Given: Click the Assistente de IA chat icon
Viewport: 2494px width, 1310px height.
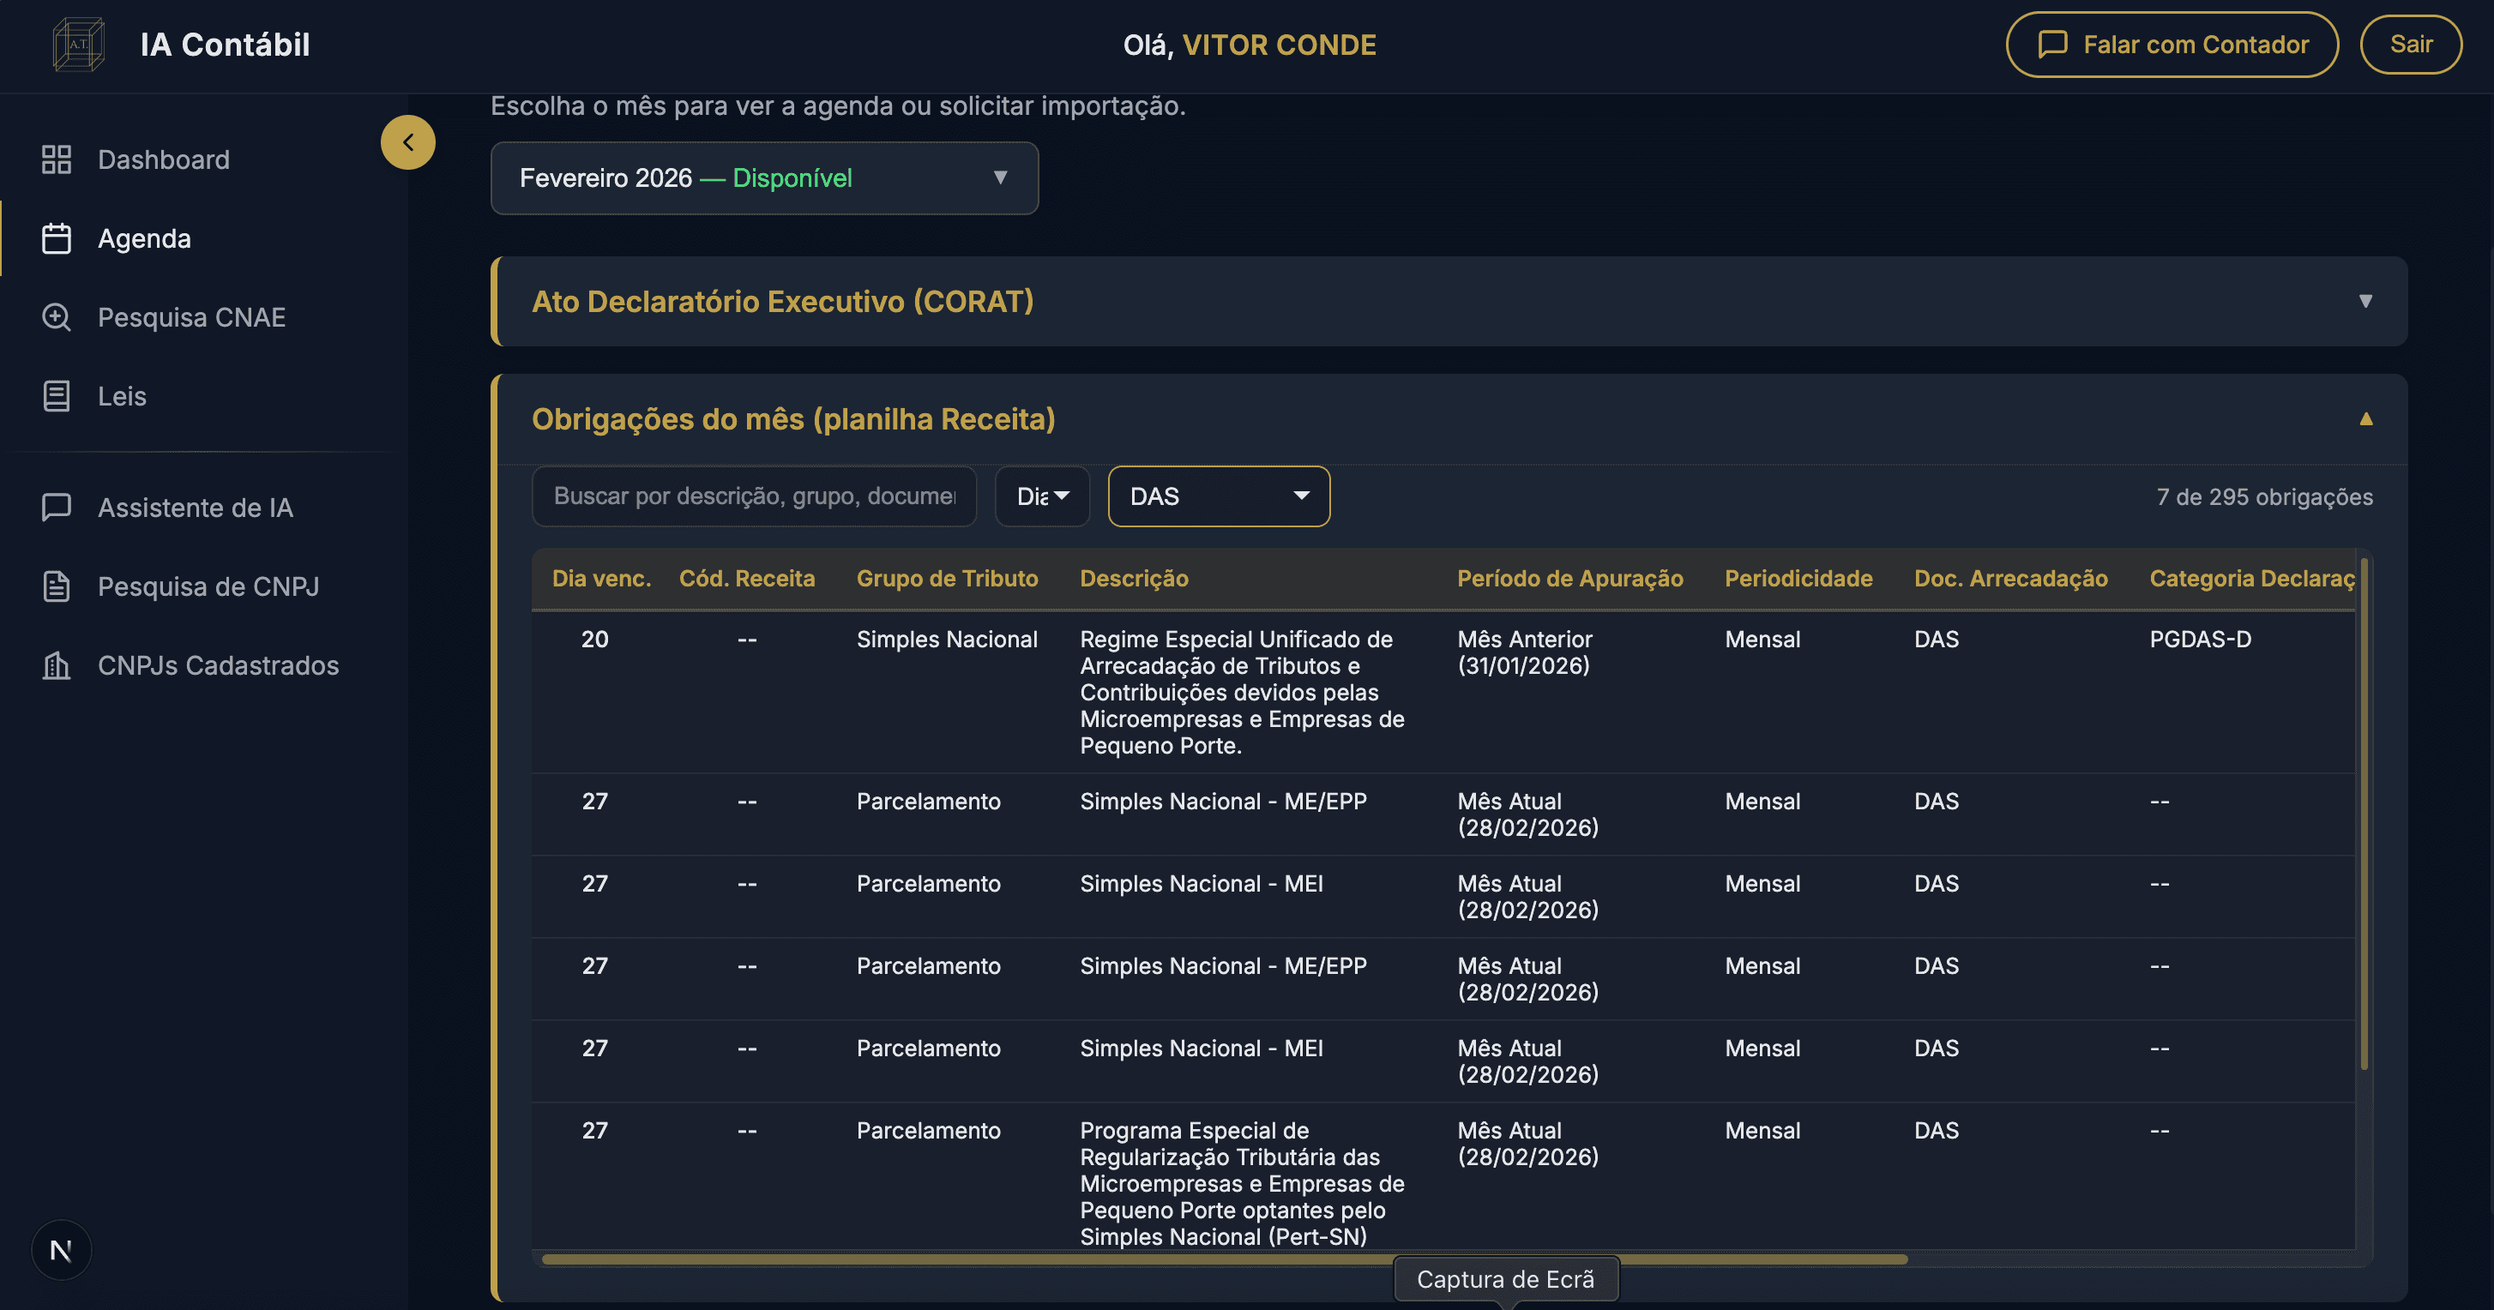Looking at the screenshot, I should (x=56, y=508).
